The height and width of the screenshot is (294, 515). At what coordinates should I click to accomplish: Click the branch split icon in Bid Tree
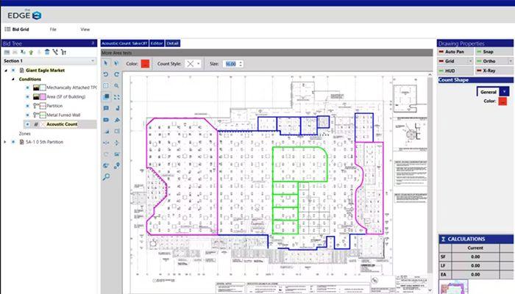point(55,52)
